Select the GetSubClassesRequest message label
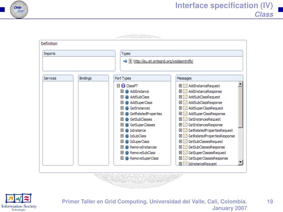The width and height of the screenshot is (283, 212). point(206,142)
